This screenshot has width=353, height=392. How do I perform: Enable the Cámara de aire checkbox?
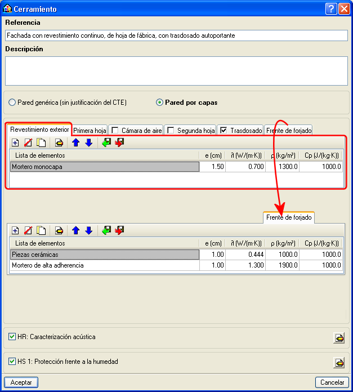point(115,131)
